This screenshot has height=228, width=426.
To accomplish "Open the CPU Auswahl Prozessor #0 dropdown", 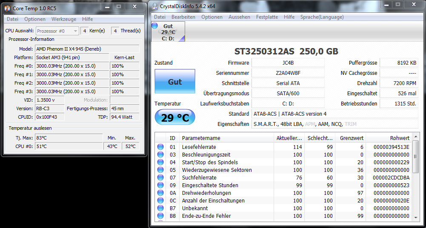I will [57, 31].
